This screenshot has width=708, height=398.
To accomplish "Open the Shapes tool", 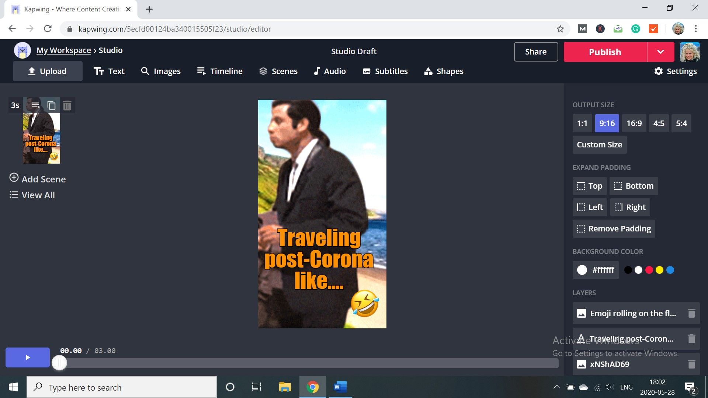I will coord(444,71).
